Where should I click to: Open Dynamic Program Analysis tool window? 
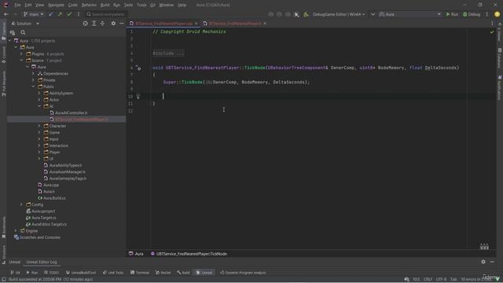point(243,273)
